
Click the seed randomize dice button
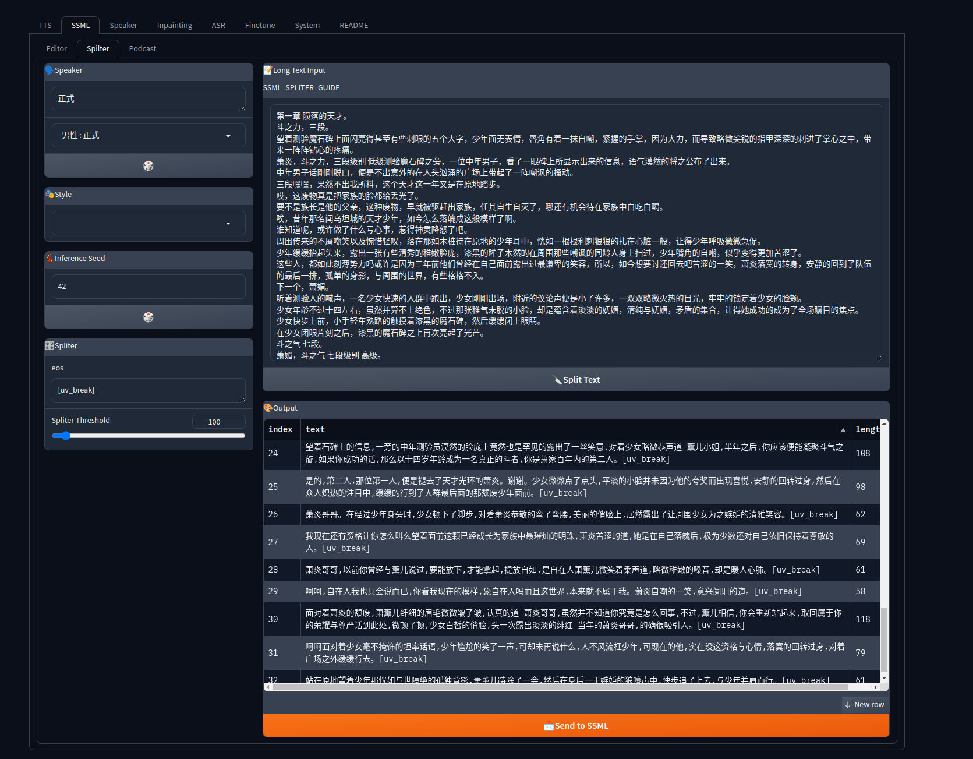(x=148, y=317)
